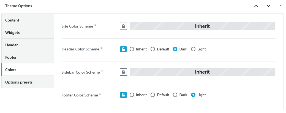Open the Header options tab
Viewport: 286px width, 113px height.
pyautogui.click(x=28, y=45)
